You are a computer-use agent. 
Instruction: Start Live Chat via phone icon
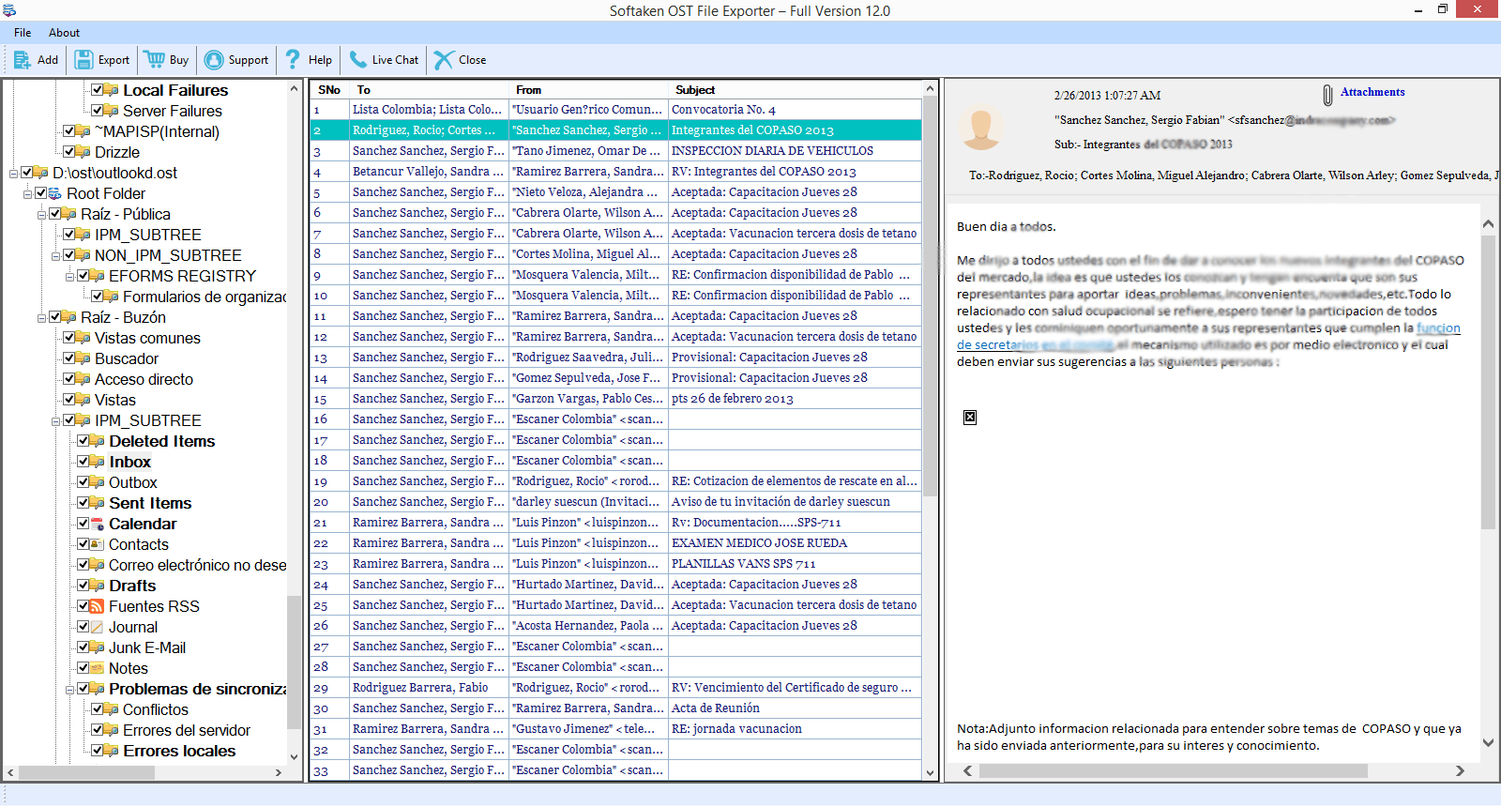357,60
